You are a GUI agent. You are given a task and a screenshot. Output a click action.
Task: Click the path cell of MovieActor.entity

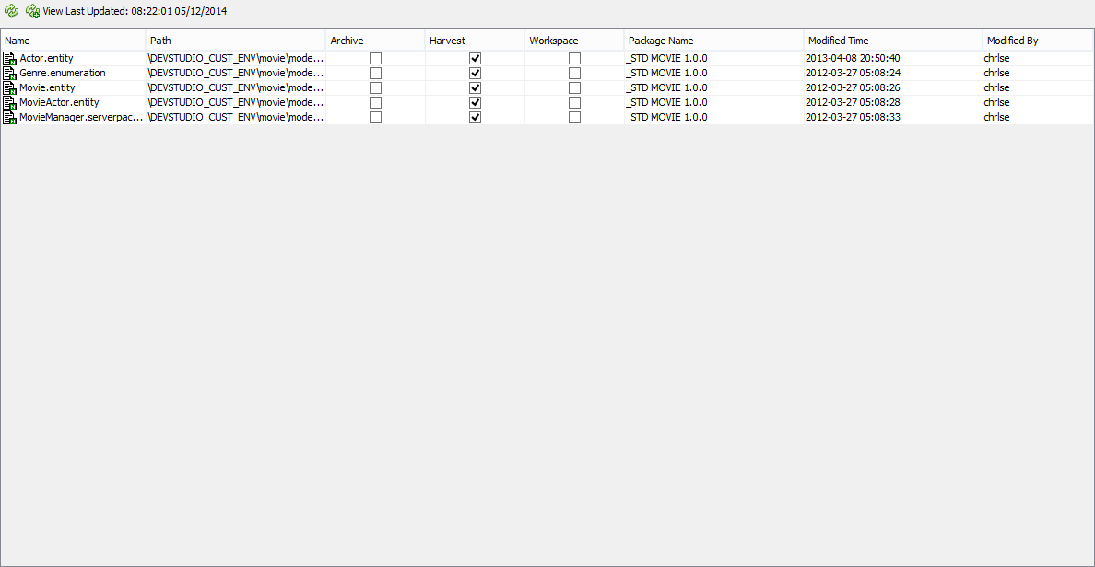[x=235, y=102]
